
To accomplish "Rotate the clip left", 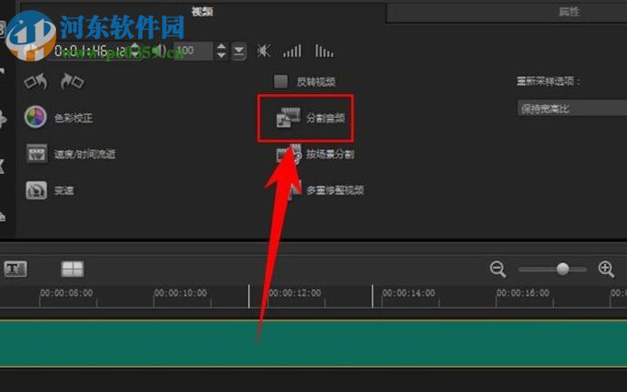I will (36, 82).
